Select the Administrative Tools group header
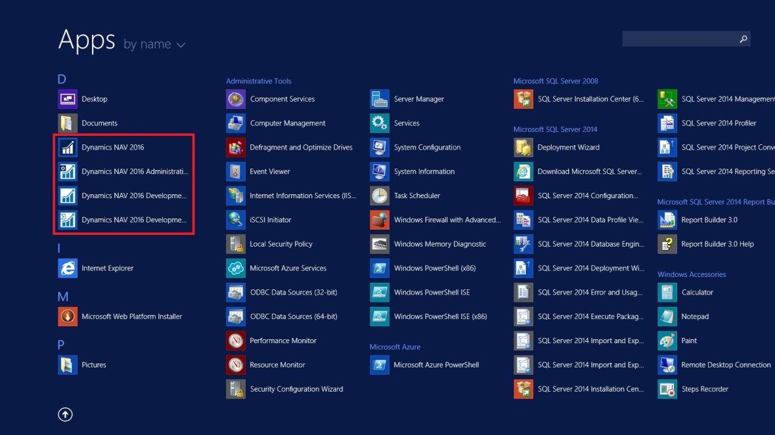775x435 pixels. (259, 81)
